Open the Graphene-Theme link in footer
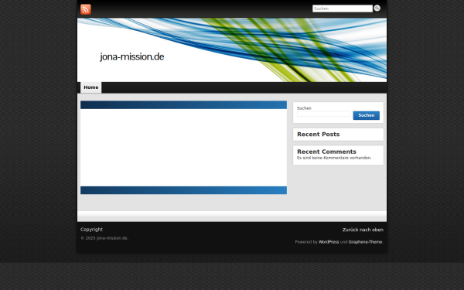Image resolution: width=464 pixels, height=290 pixels. (x=365, y=242)
